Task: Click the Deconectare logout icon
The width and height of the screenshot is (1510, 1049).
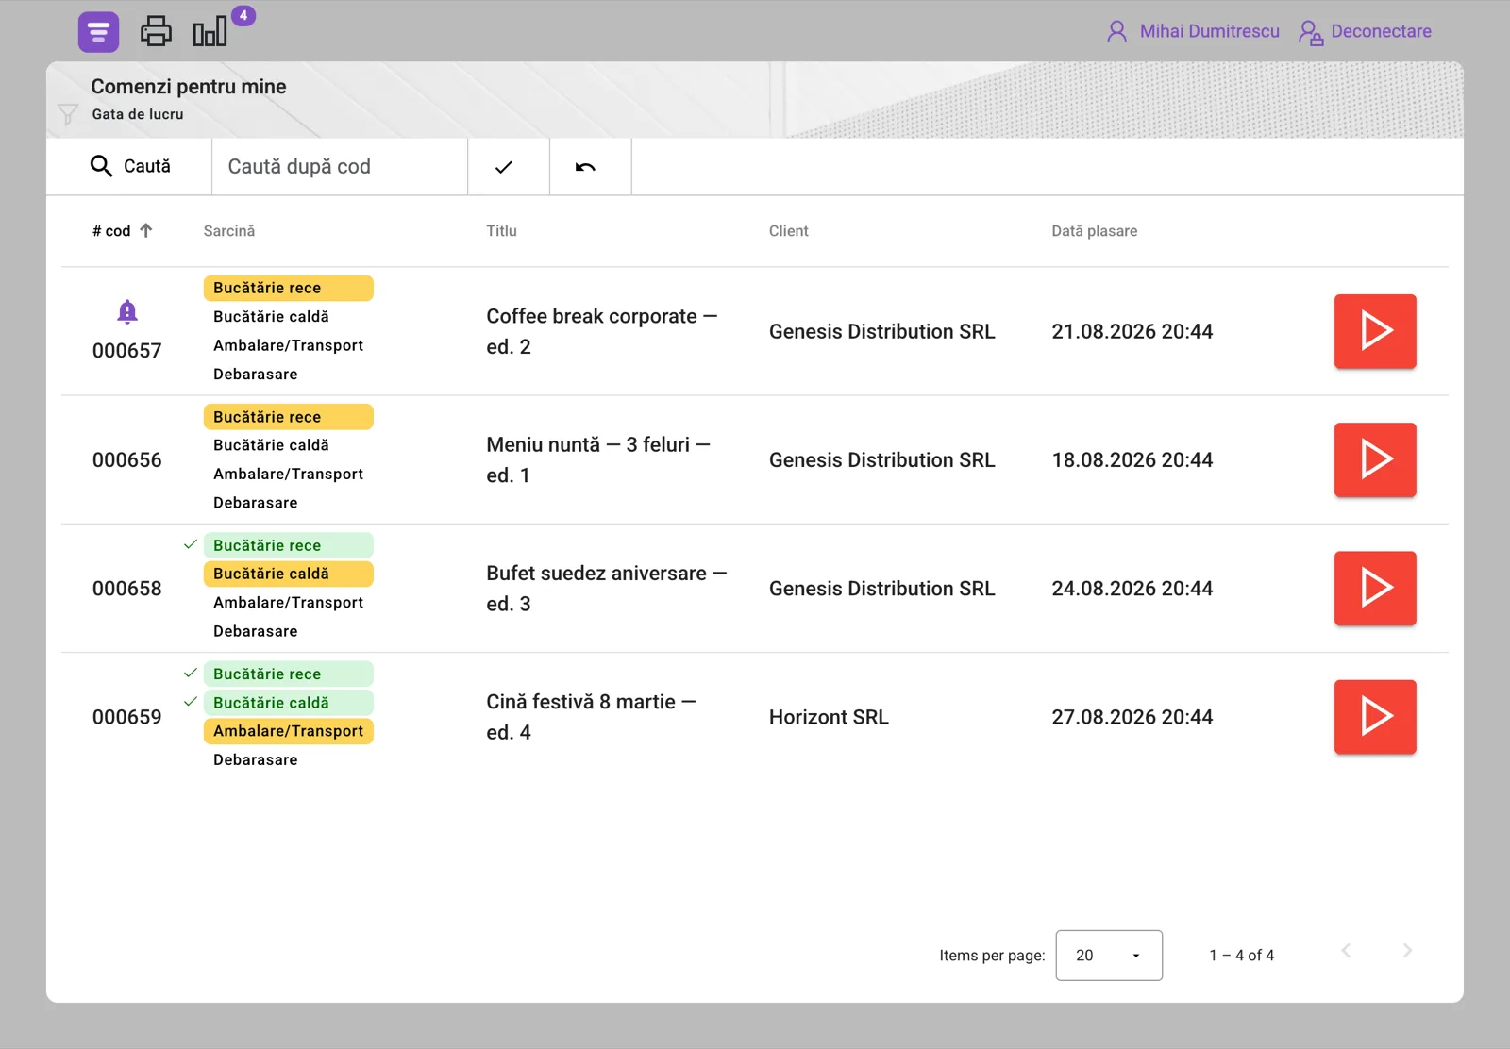Action: 1310,32
